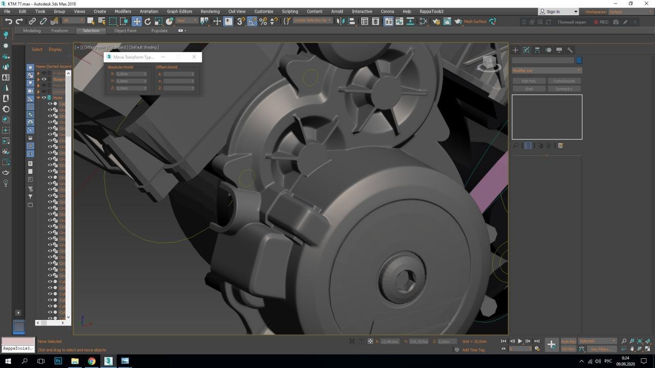Toggle visibility eye of Blueprint layer

click(x=44, y=79)
